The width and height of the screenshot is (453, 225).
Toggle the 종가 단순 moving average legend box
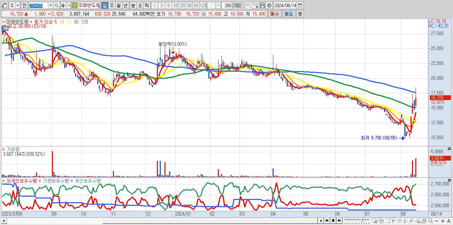click(32, 22)
